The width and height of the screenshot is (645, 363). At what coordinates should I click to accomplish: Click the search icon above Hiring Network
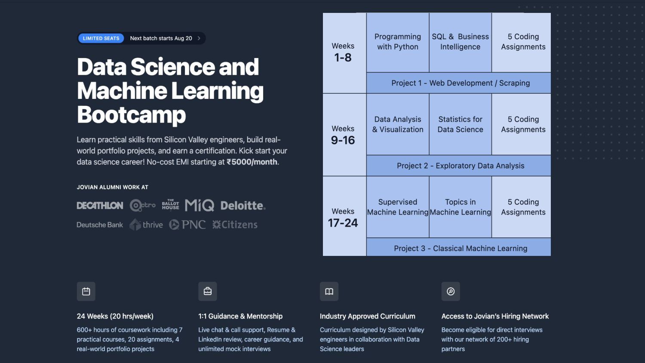click(451, 291)
